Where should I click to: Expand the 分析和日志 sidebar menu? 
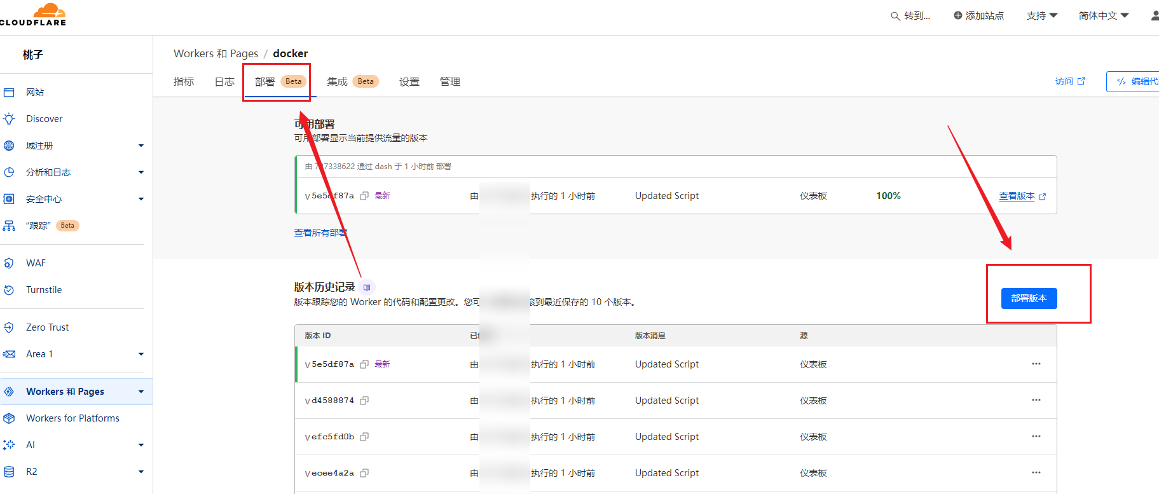tap(141, 172)
